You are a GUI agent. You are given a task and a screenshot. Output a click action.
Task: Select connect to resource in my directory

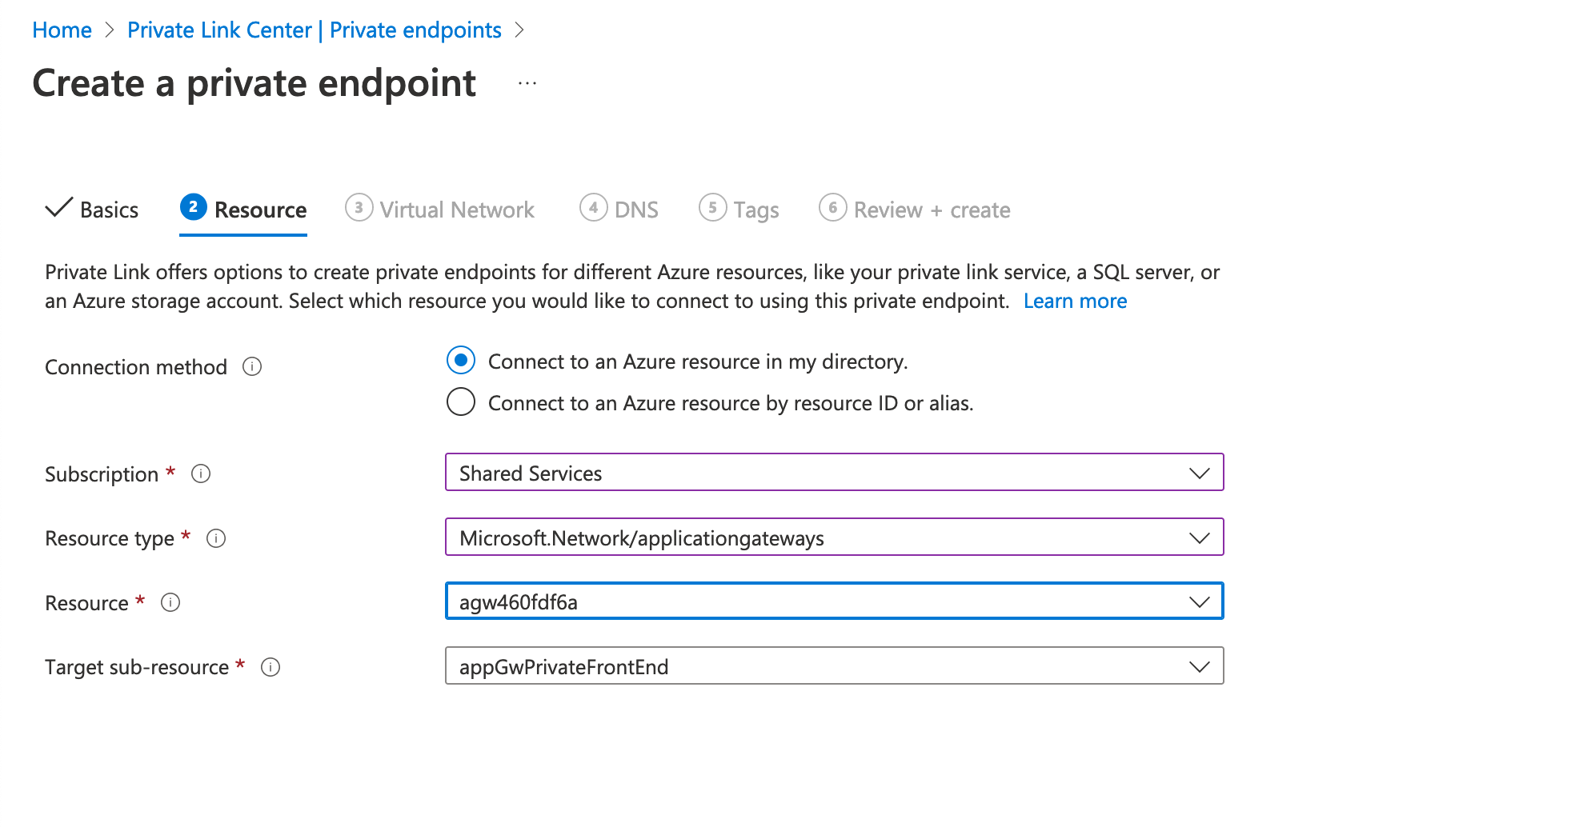[461, 361]
